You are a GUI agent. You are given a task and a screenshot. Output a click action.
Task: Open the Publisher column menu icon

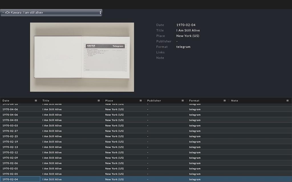point(182,100)
